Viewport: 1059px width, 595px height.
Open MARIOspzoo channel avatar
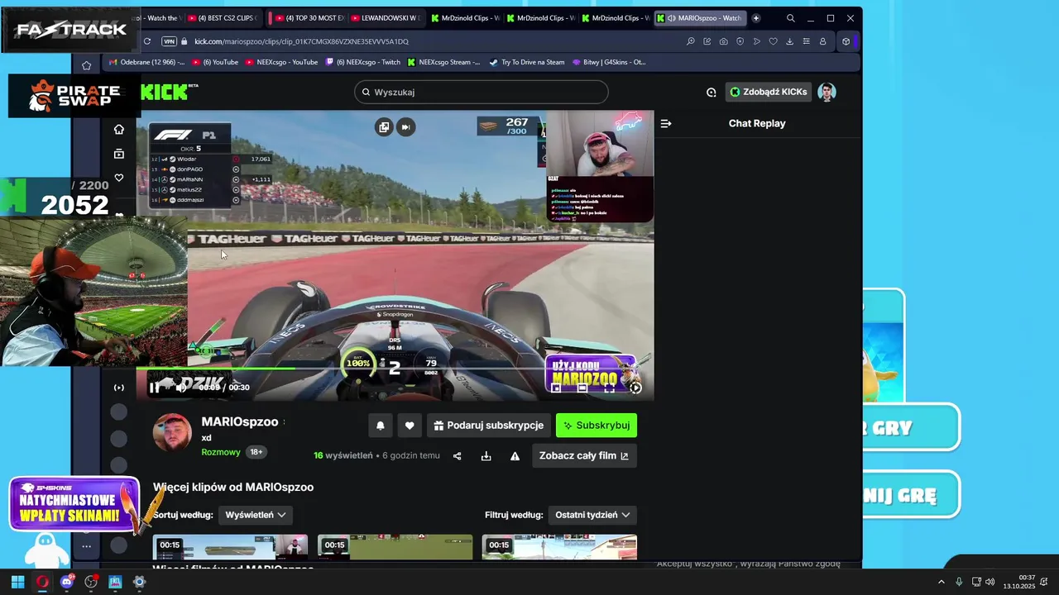(173, 433)
